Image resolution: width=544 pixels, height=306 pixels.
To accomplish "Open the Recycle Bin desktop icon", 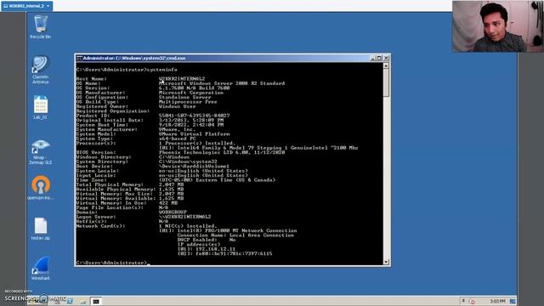I will [41, 26].
